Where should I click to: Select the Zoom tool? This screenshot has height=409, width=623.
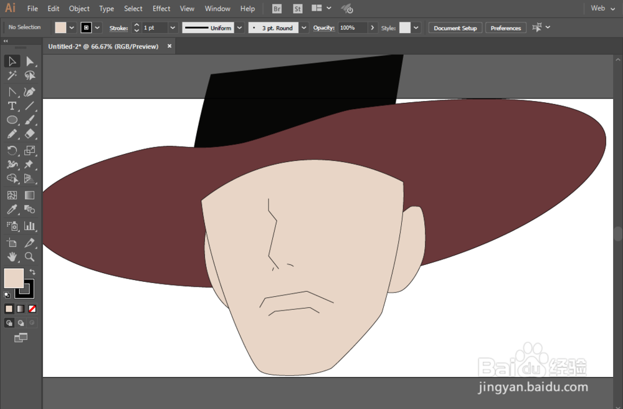(x=29, y=257)
